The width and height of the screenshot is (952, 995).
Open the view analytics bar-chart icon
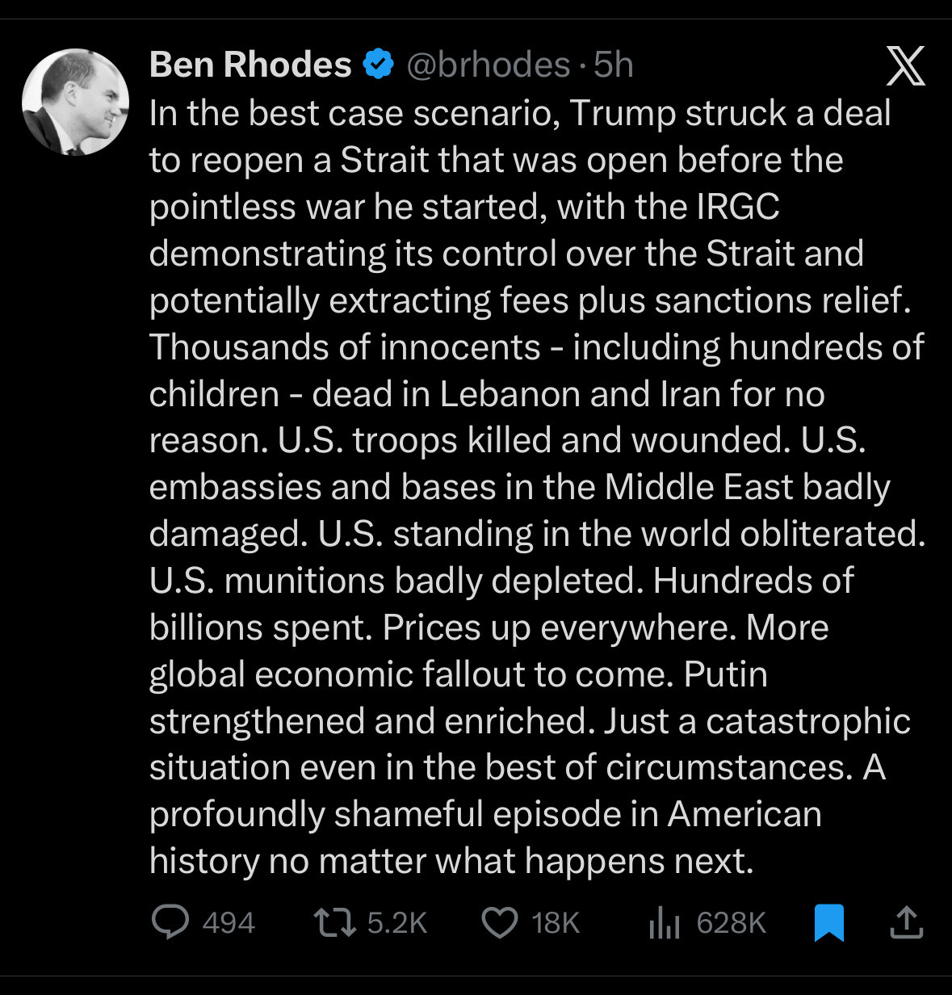click(x=665, y=922)
